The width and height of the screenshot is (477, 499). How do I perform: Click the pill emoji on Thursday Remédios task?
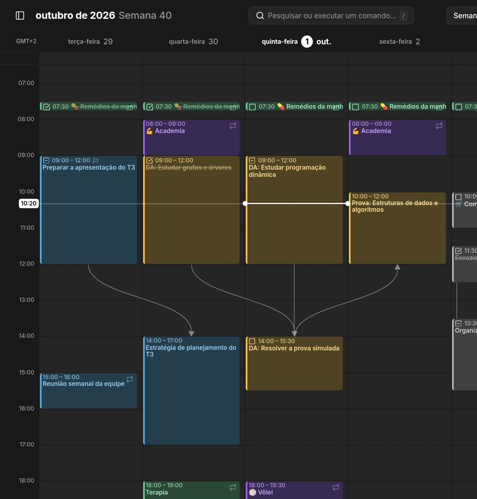click(x=281, y=106)
